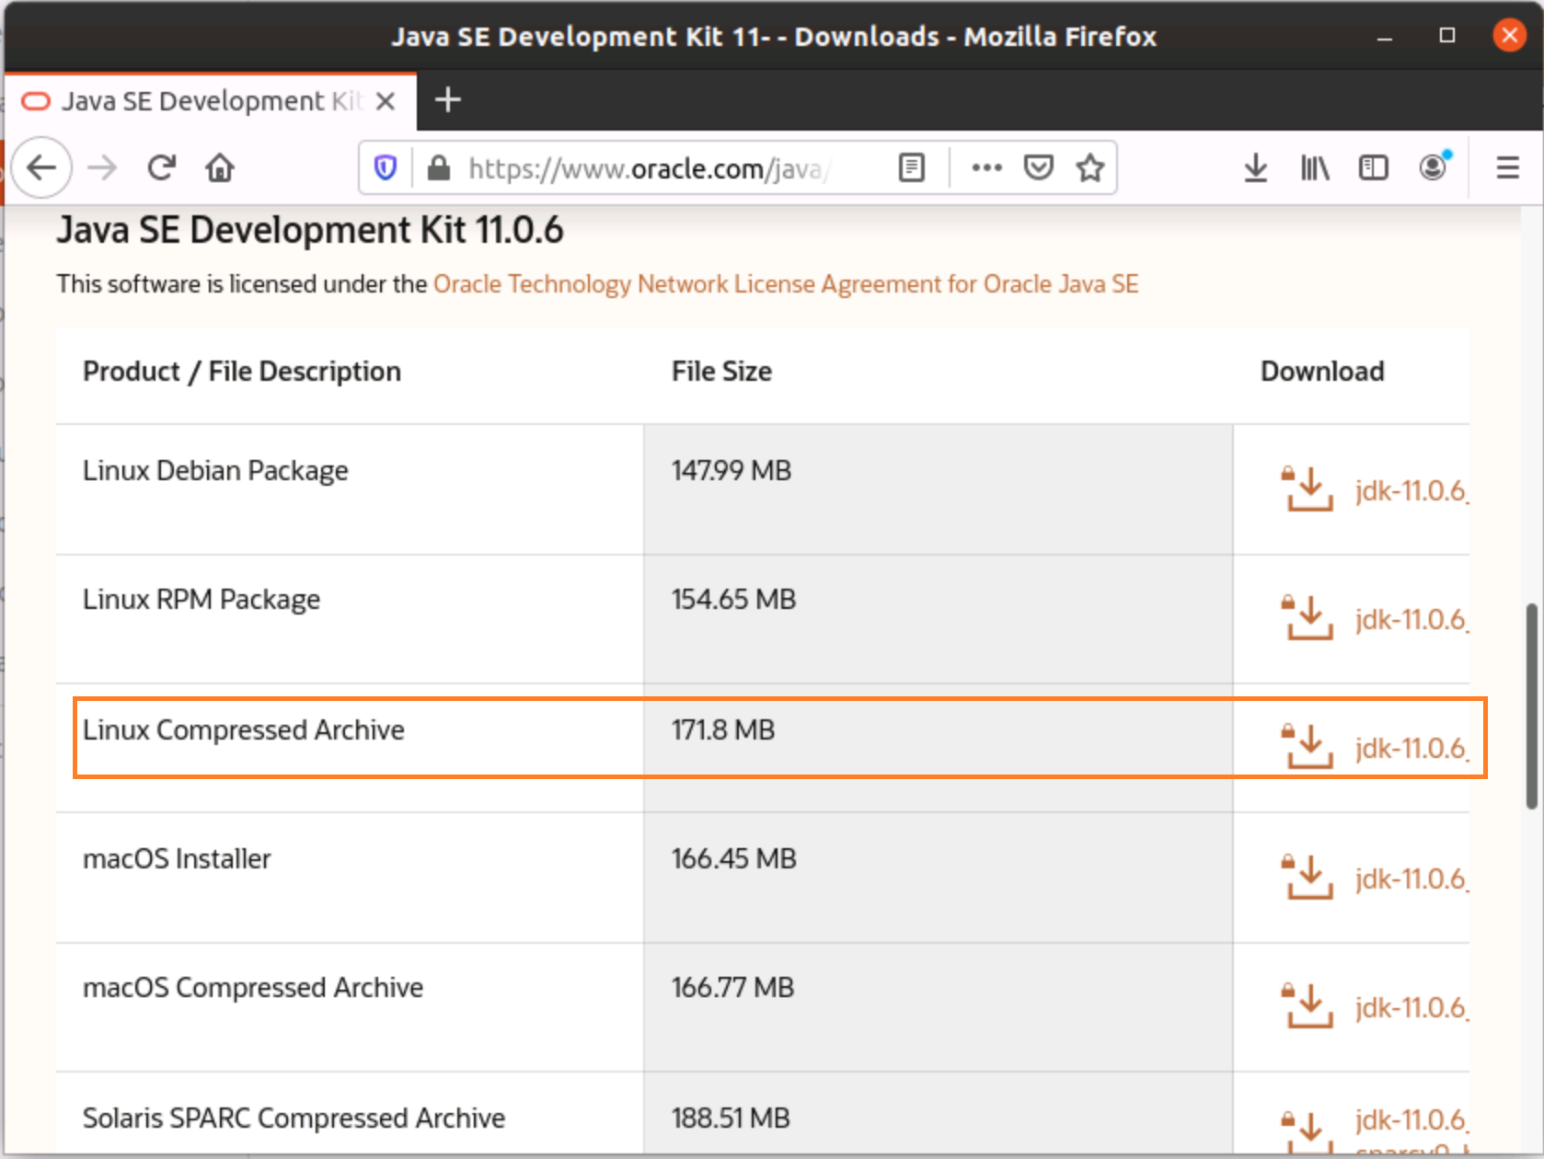Open jdk-11.0.6 link for macOS Installer
Screen dimensions: 1544x1159
click(x=1411, y=878)
